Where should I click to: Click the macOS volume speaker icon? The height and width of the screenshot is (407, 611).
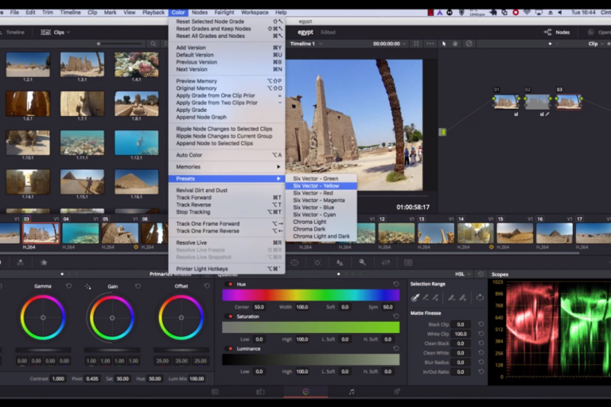point(560,13)
